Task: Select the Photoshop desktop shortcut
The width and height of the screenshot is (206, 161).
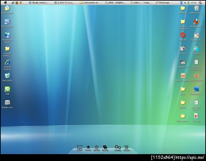Action: pos(196,91)
